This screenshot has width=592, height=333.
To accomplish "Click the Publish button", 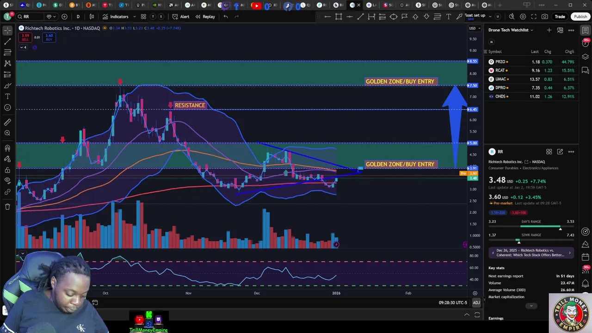I will (x=580, y=17).
